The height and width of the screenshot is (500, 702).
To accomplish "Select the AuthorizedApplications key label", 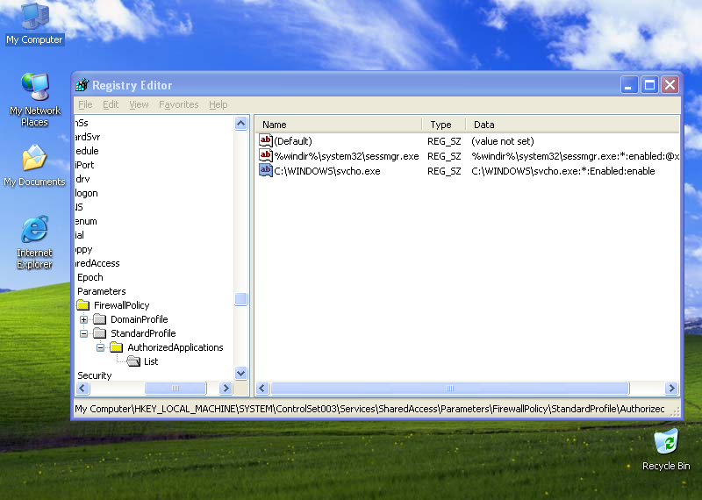I will [x=175, y=346].
